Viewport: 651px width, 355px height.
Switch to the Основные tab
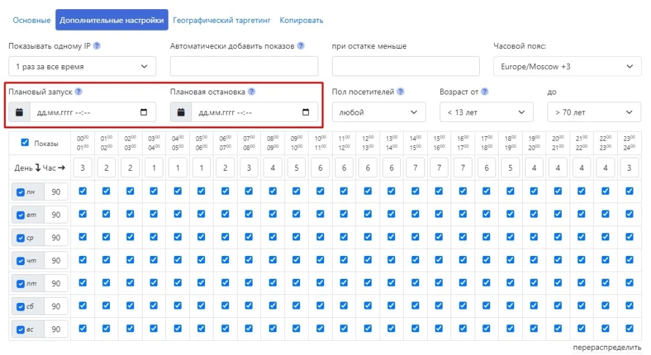click(x=31, y=20)
